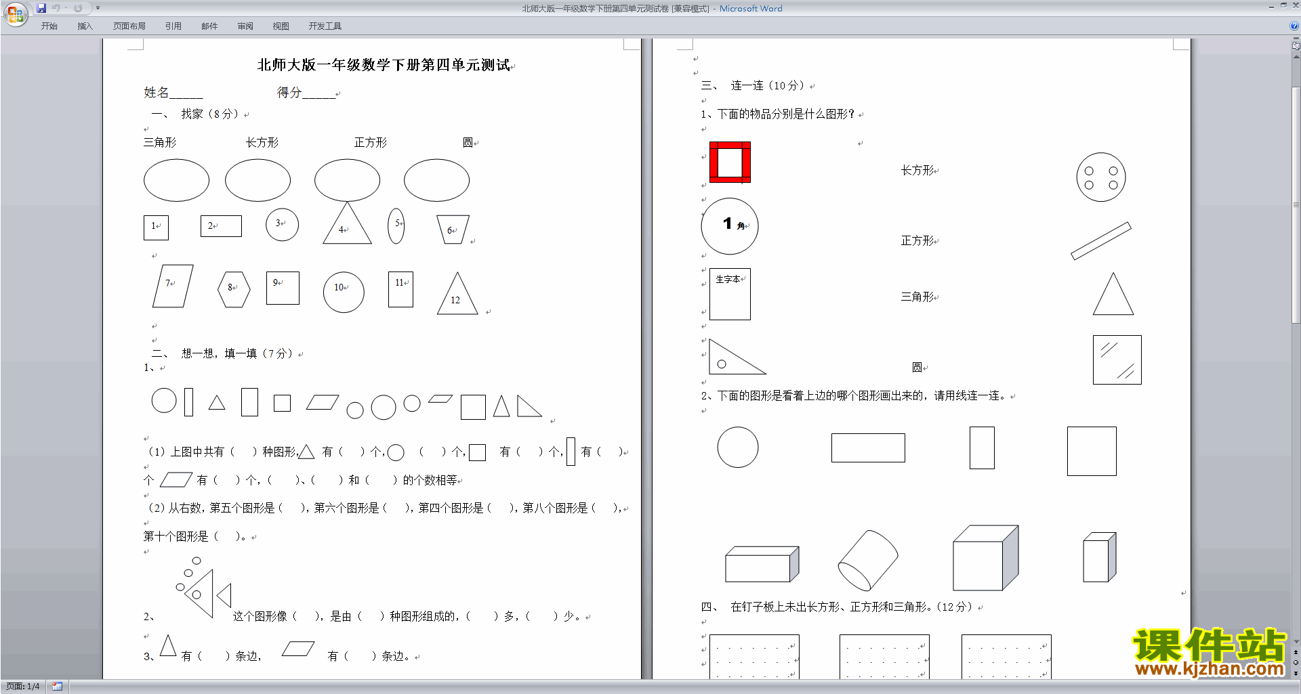Switch to the 页面布局 tab
Screen dimensions: 1301x694
129,26
